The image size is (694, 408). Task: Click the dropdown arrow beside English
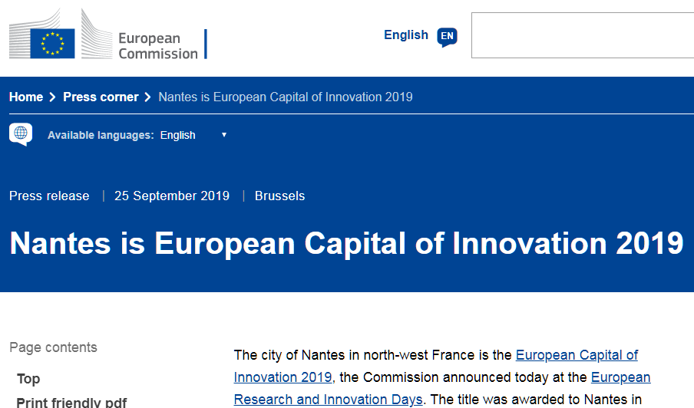point(224,135)
